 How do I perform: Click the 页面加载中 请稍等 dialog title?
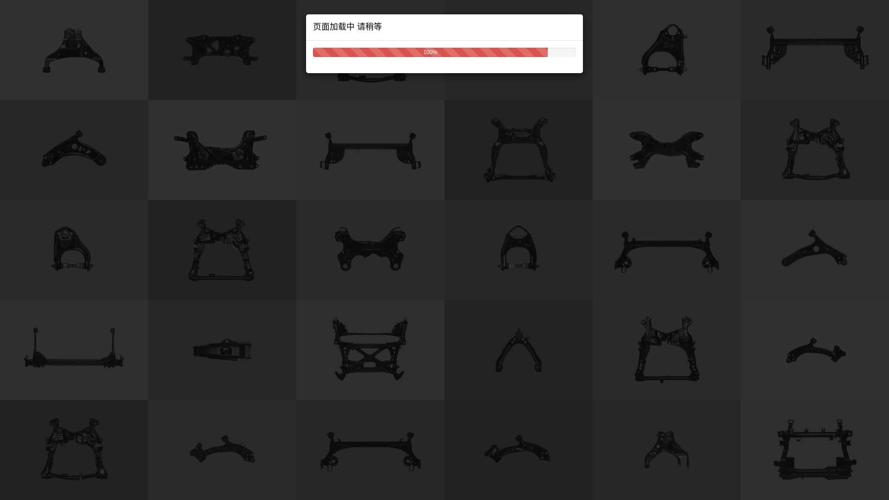[x=347, y=27]
